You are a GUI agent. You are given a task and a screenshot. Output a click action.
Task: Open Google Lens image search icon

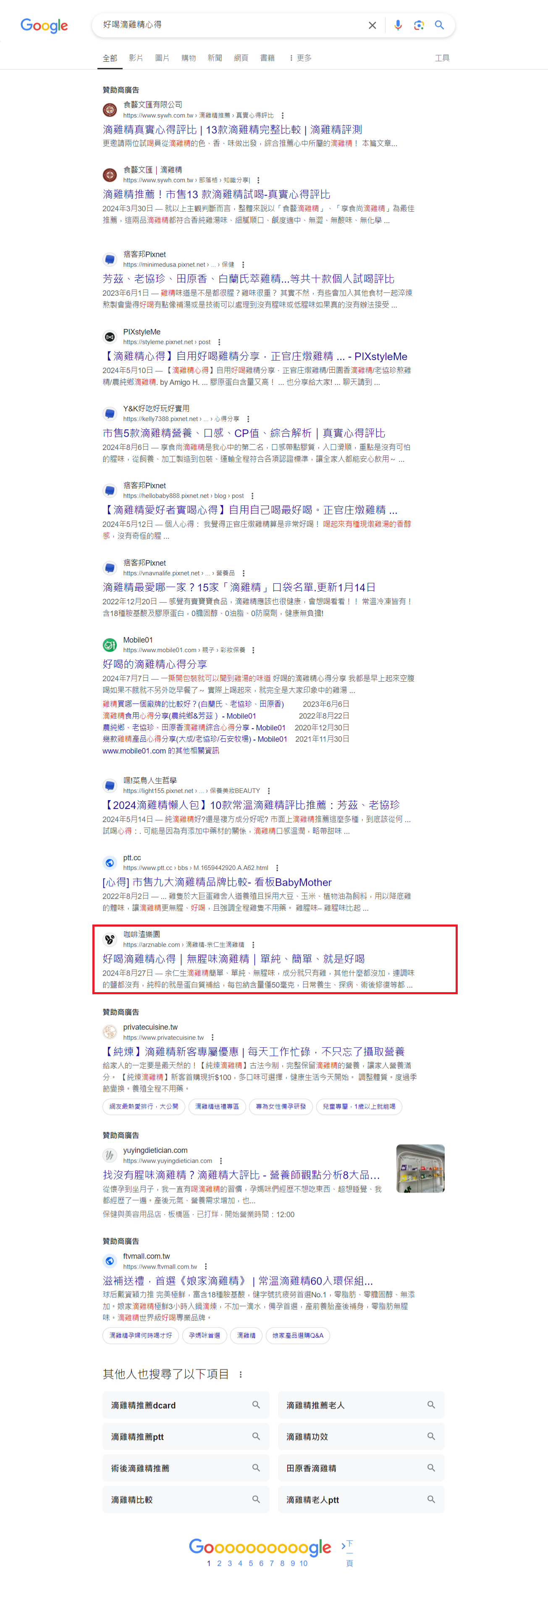coord(419,25)
